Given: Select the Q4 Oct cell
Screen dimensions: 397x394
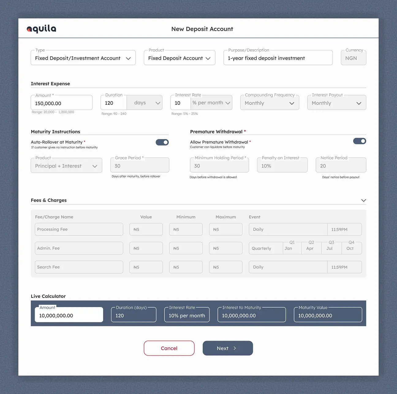Looking at the screenshot, I should pos(352,248).
